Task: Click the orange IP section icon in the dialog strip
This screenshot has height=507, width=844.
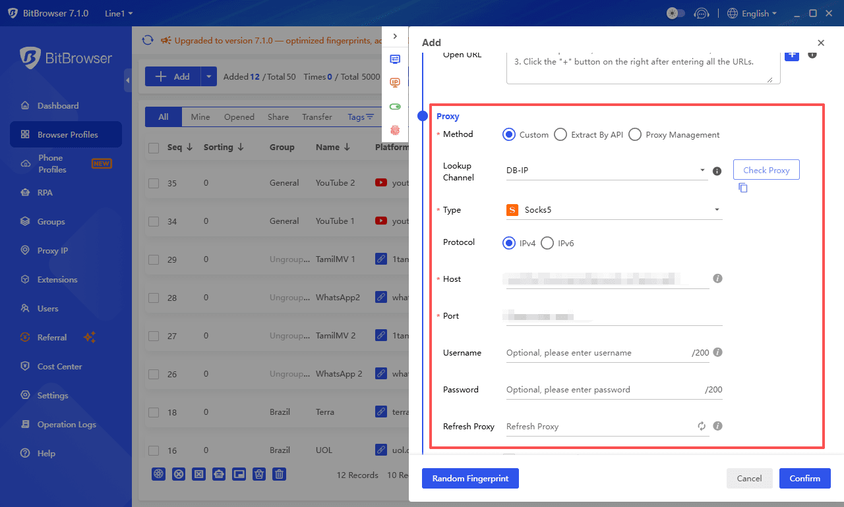Action: point(395,82)
